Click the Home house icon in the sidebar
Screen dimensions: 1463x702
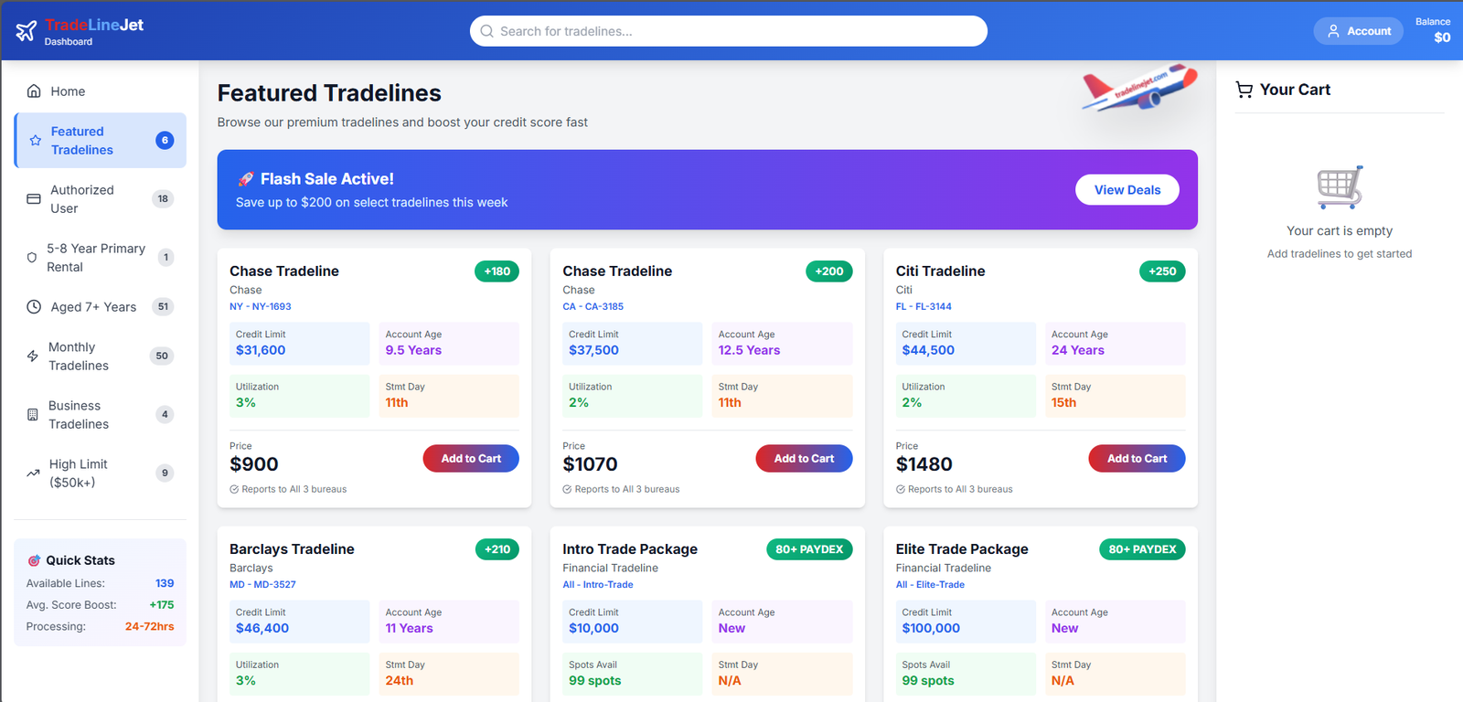[34, 91]
